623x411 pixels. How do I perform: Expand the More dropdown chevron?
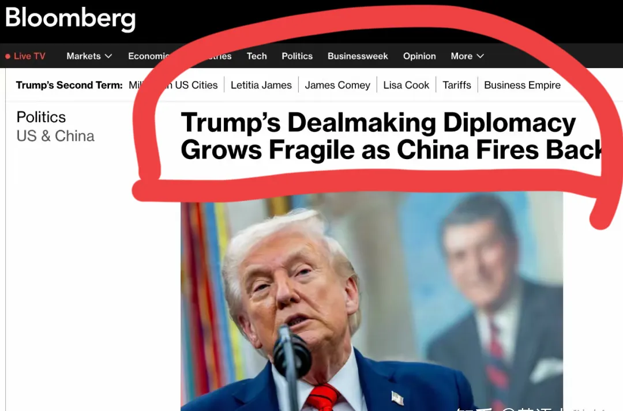(x=480, y=56)
